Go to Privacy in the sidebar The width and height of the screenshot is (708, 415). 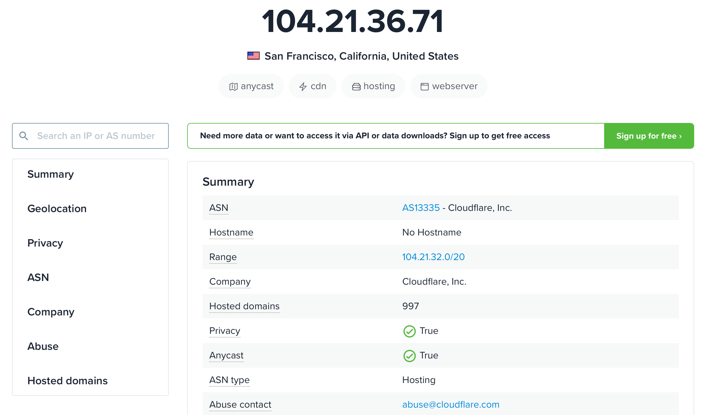(x=45, y=243)
